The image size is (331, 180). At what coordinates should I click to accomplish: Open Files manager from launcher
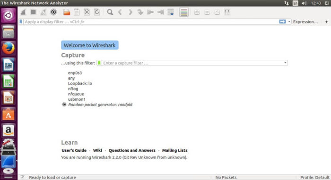(x=9, y=32)
